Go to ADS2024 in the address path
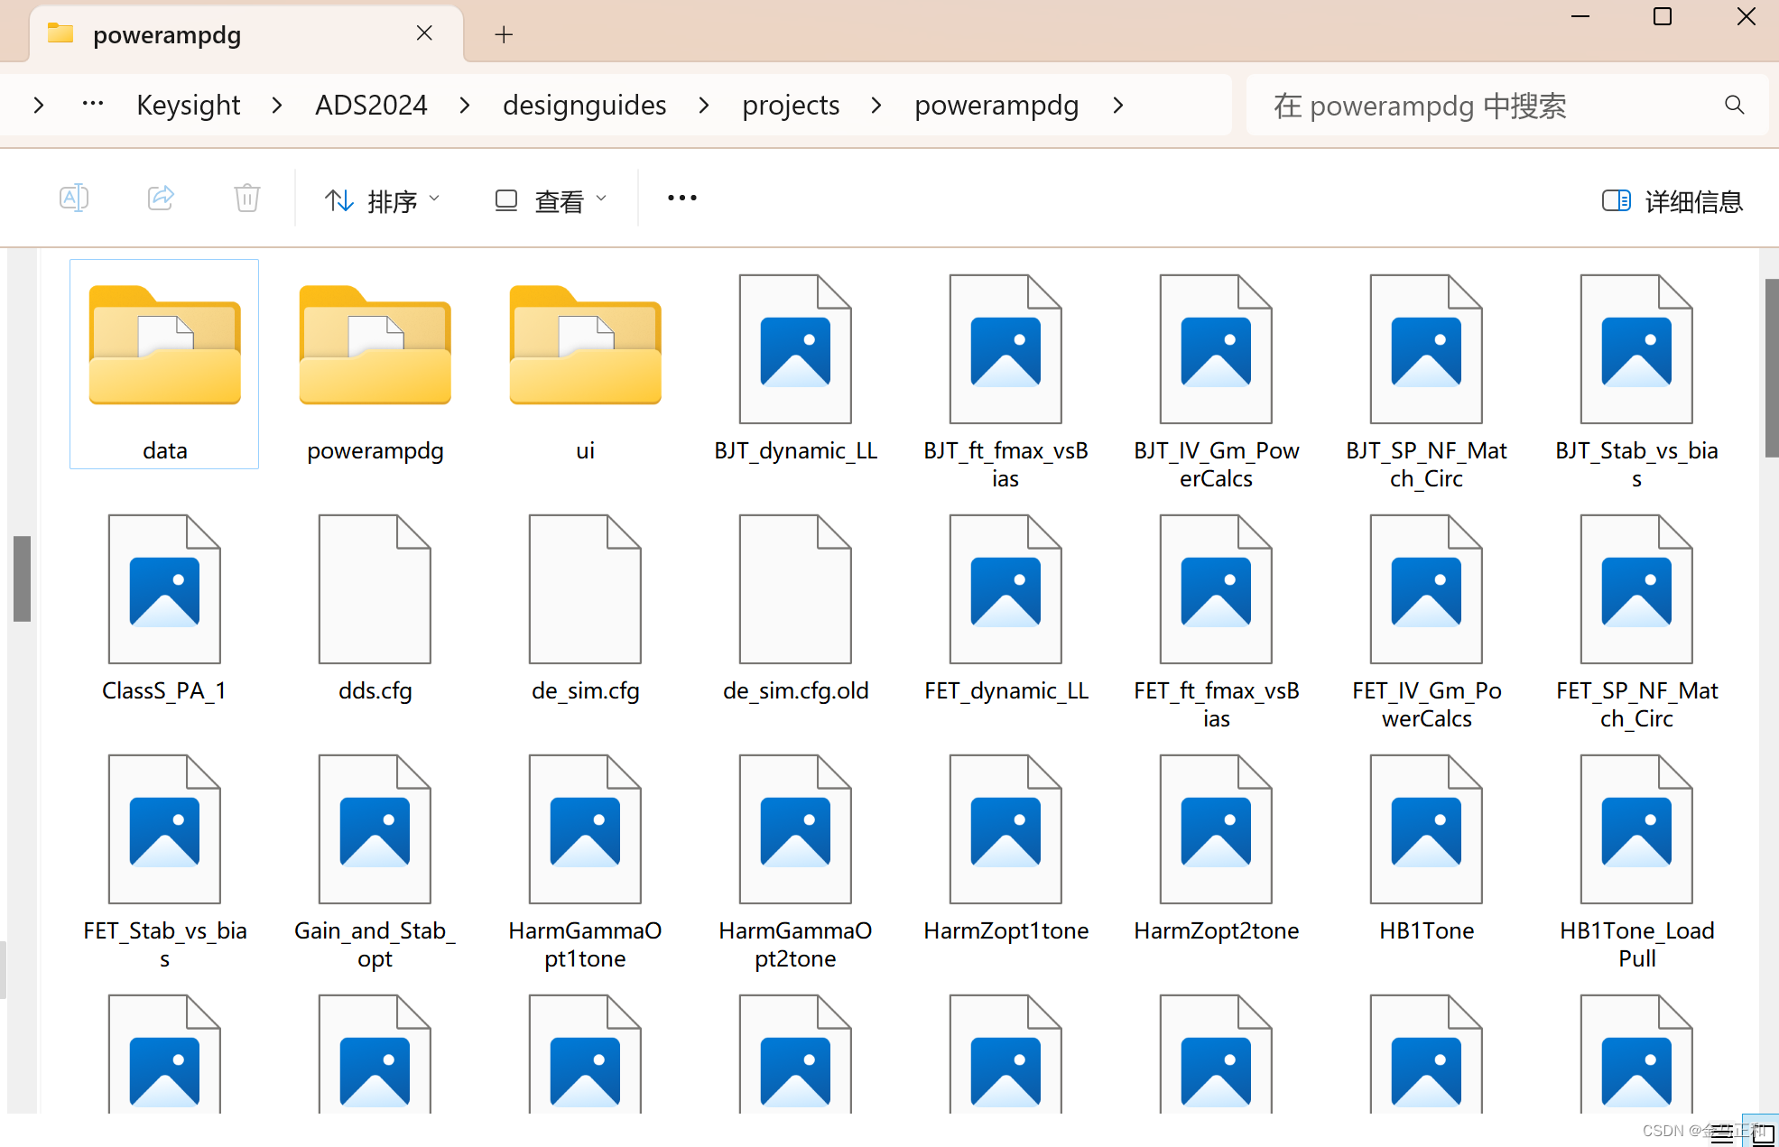 [371, 105]
